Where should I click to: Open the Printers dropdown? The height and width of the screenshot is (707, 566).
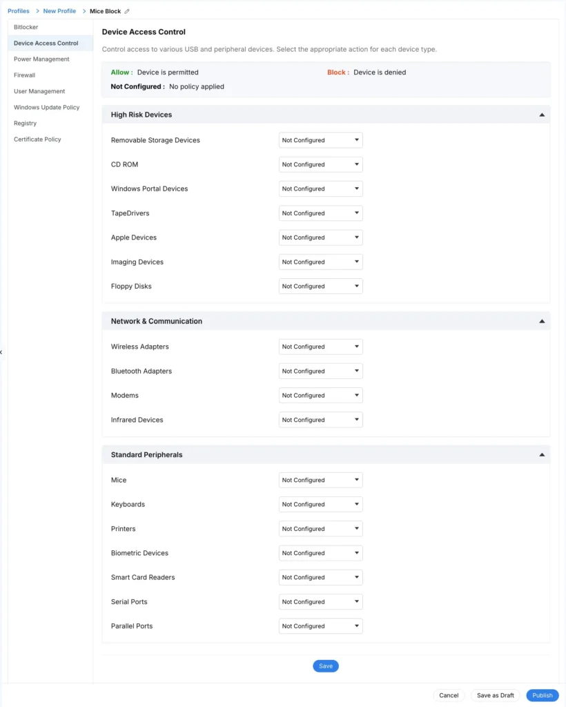coord(320,529)
